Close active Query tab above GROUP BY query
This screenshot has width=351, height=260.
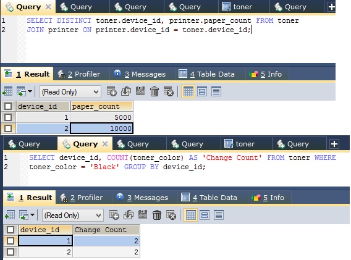click(x=105, y=144)
